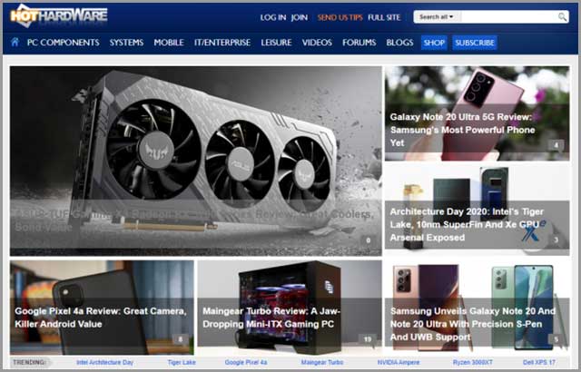Image resolution: width=581 pixels, height=372 pixels.
Task: Open comment count on Google Pixel 4a review
Action: pos(181,339)
